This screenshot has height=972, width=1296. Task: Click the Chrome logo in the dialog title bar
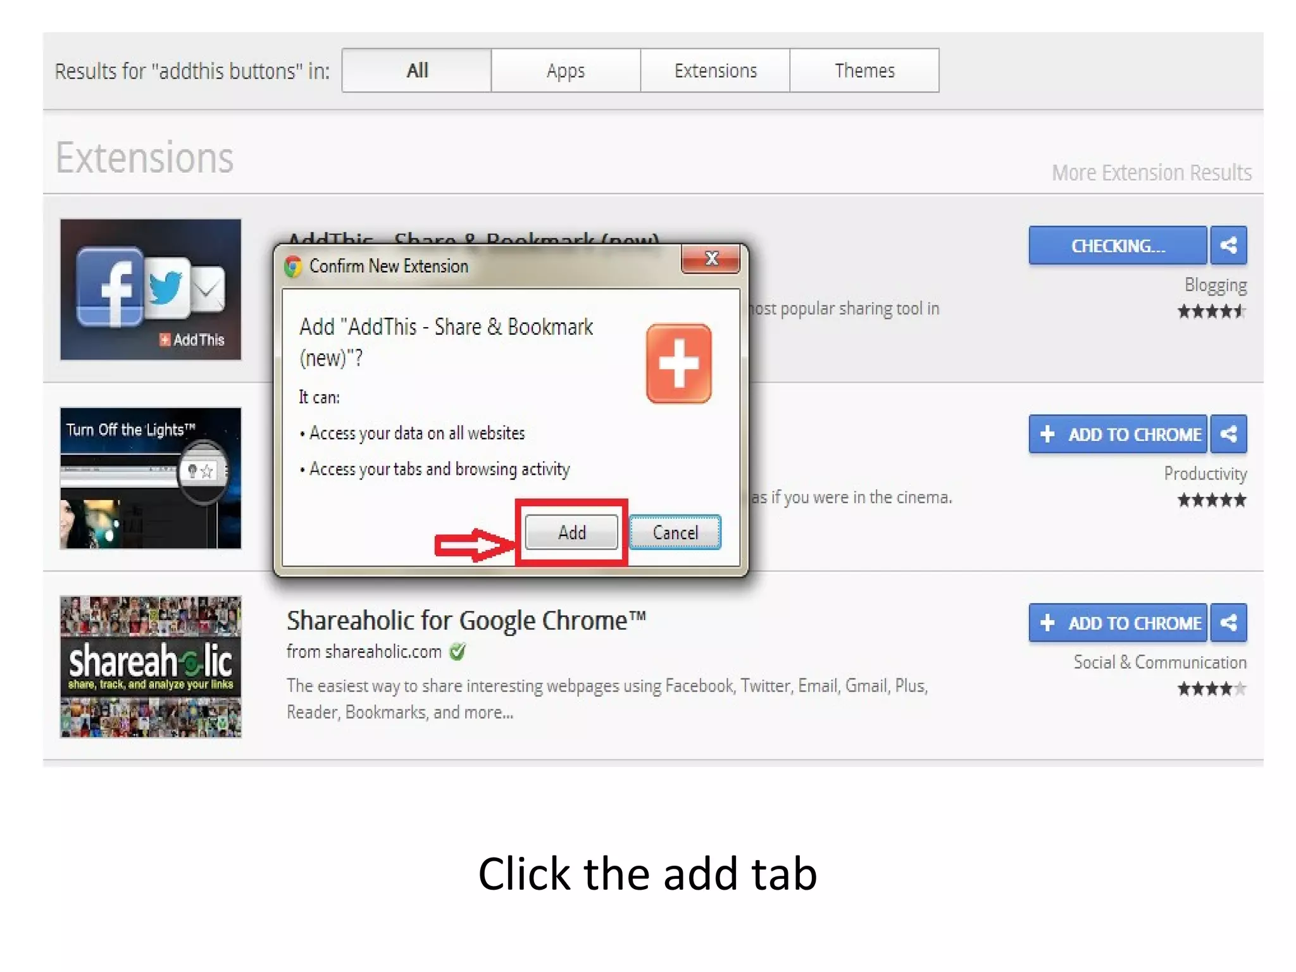click(293, 266)
